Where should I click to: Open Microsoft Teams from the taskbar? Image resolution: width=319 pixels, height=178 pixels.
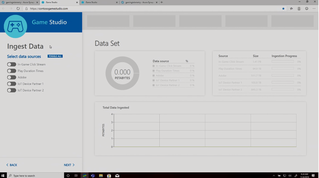click(93, 176)
